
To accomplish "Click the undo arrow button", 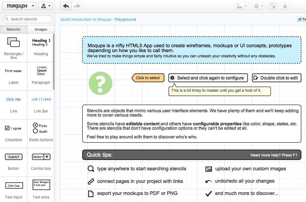I will click(x=66, y=6).
